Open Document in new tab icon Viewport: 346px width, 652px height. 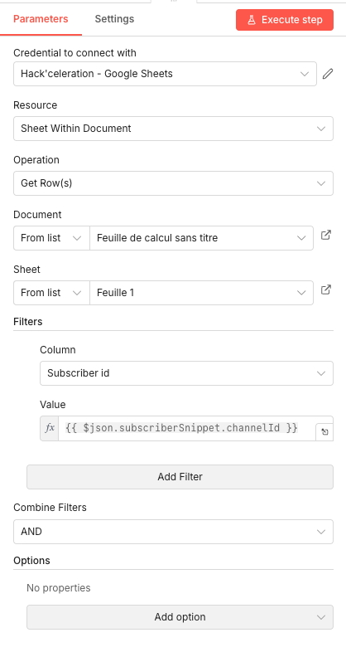[x=326, y=235]
